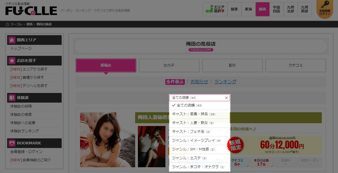Select the checked 全ての店舗 (43) option
The height and width of the screenshot is (173, 338).
(190, 105)
